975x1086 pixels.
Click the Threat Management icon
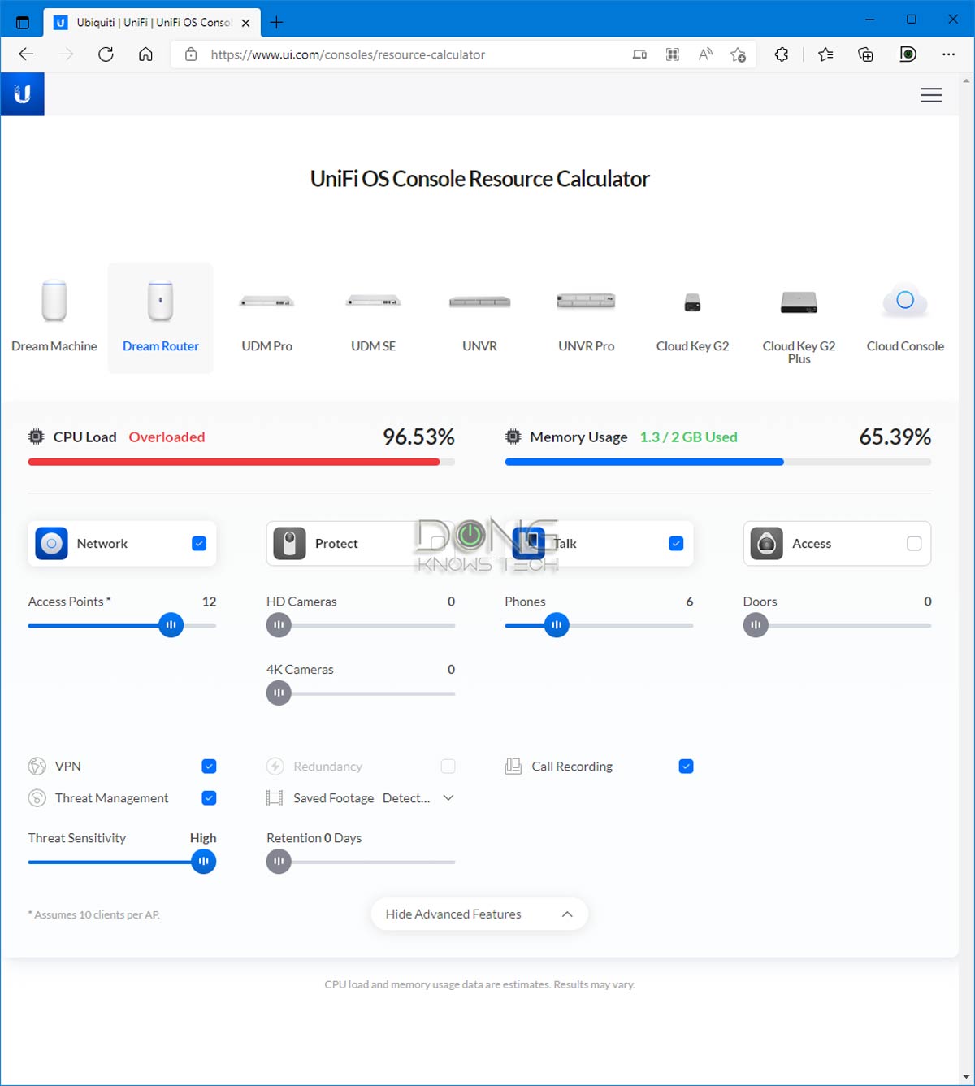[x=37, y=798]
